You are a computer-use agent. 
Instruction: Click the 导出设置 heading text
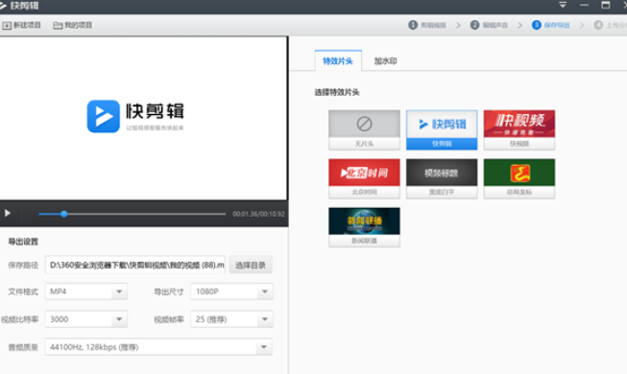pos(23,242)
